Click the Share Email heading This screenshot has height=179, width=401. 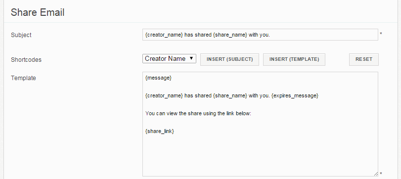(x=38, y=12)
